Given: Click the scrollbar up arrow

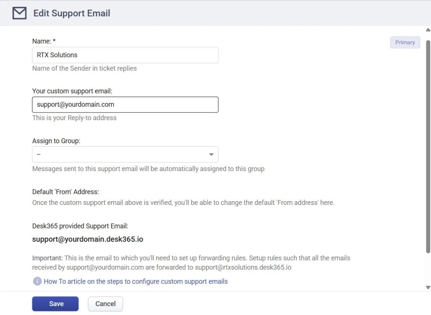Looking at the screenshot, I should 428,29.
